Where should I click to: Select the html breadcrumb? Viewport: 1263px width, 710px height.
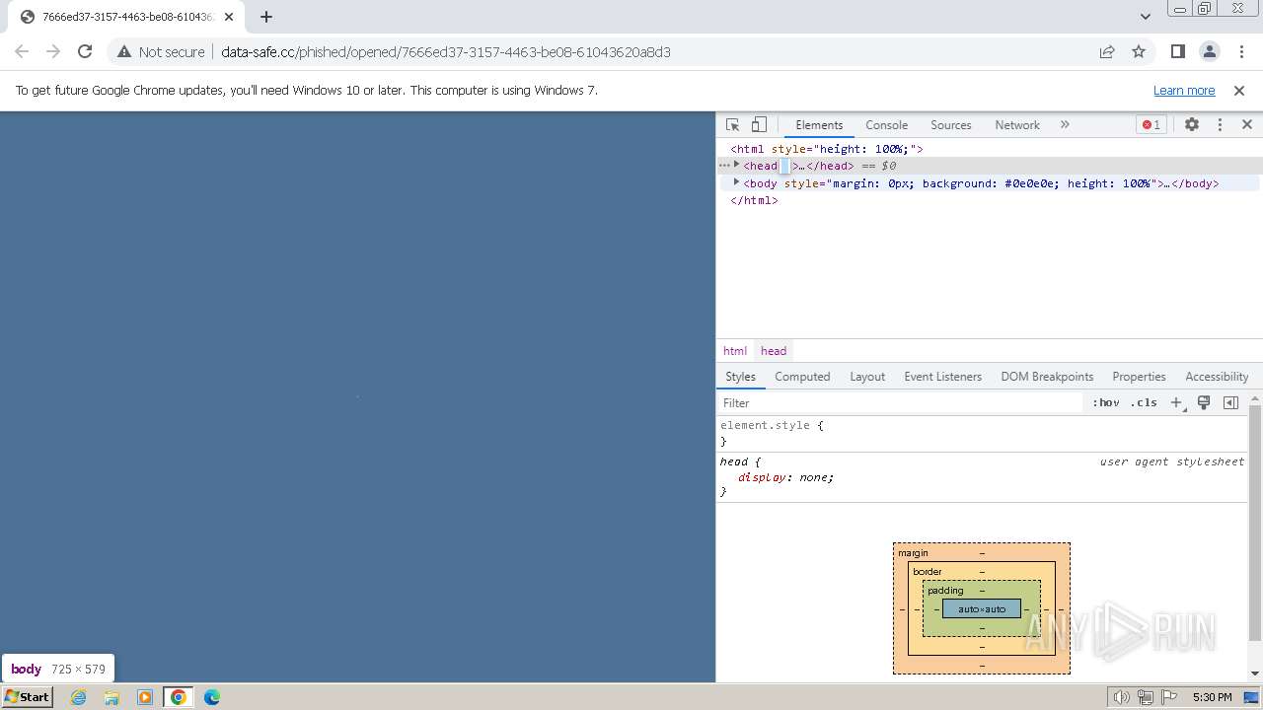pyautogui.click(x=735, y=351)
